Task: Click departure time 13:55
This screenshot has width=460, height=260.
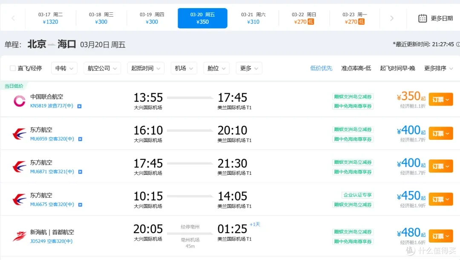Action: tap(148, 98)
